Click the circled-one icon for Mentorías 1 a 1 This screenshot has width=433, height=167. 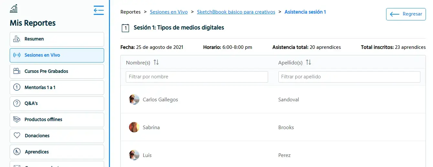pyautogui.click(x=17, y=87)
